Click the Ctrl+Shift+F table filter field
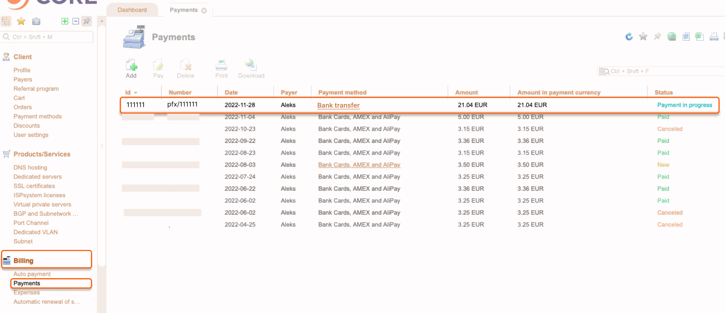 pyautogui.click(x=662, y=71)
